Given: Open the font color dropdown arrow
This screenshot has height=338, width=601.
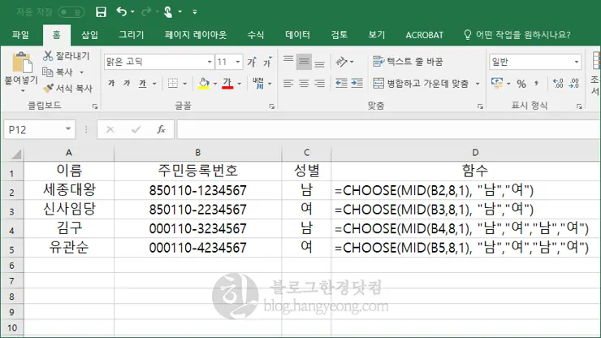Looking at the screenshot, I should pyautogui.click(x=239, y=84).
